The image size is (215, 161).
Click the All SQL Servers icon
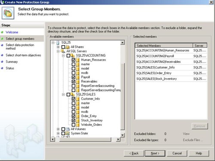pos(63,51)
